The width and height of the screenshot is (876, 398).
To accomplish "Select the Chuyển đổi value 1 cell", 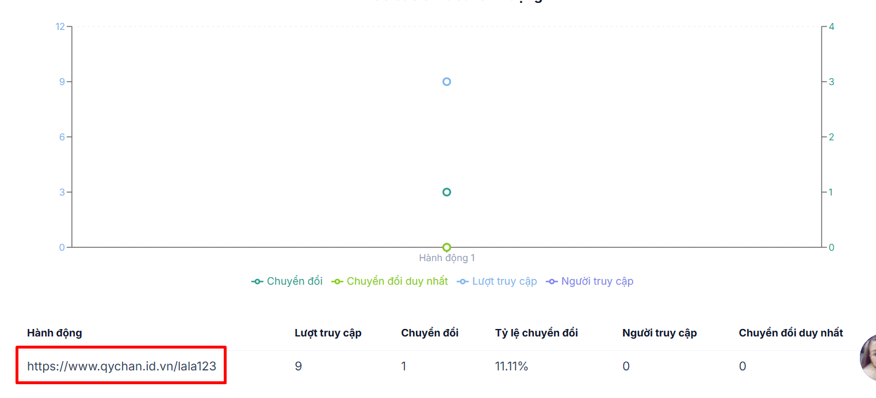I will tap(404, 366).
